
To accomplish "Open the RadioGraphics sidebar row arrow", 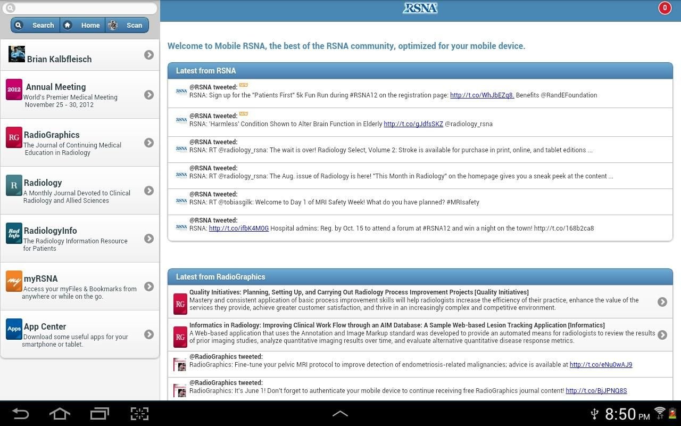I will pos(149,143).
